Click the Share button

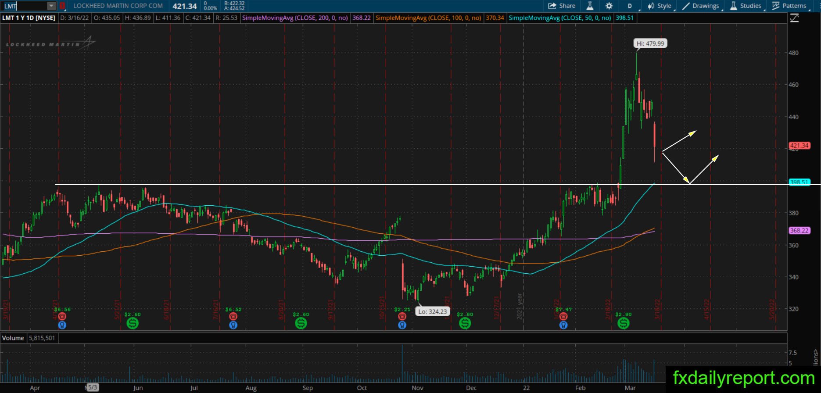[x=562, y=6]
